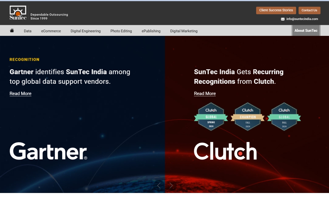This screenshot has height=219, width=329.
Task: Click the Contact Us button
Action: [309, 10]
